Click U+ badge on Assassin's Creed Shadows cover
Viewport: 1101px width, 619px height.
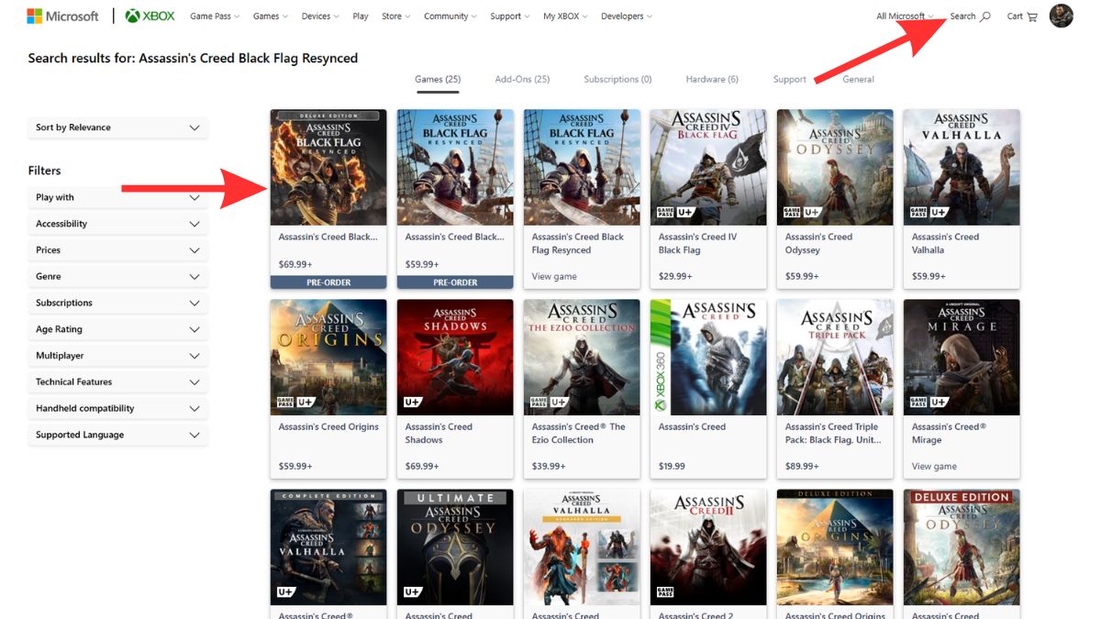[413, 403]
